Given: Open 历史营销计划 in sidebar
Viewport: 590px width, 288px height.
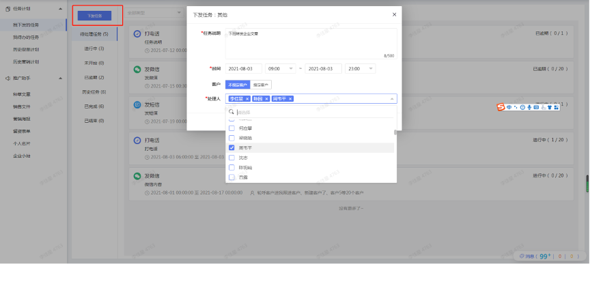Looking at the screenshot, I should tap(26, 61).
